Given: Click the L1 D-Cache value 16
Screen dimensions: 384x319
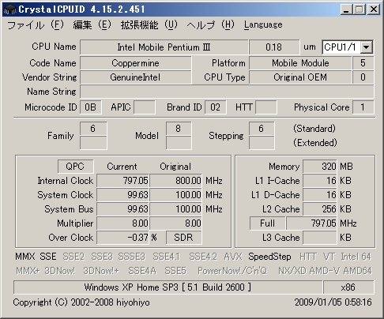Looking at the screenshot, I should click(x=320, y=195).
